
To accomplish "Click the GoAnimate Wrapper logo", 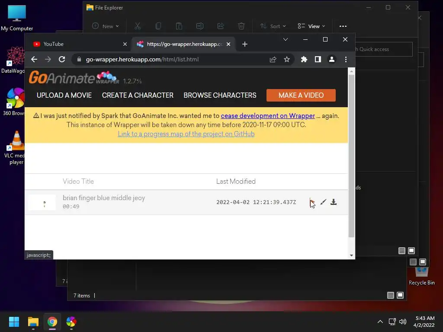I will point(74,77).
